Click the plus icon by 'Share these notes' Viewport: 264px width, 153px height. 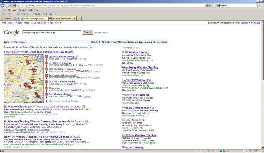74,47
